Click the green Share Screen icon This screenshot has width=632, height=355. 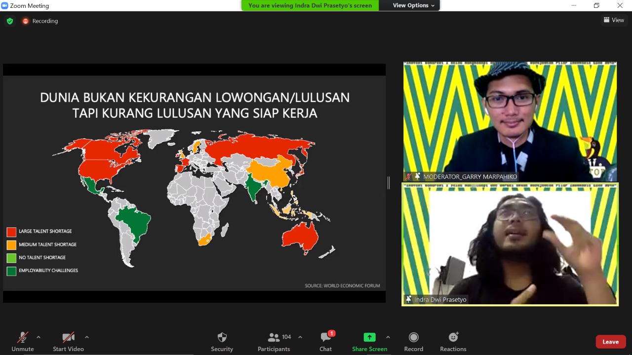tap(369, 337)
